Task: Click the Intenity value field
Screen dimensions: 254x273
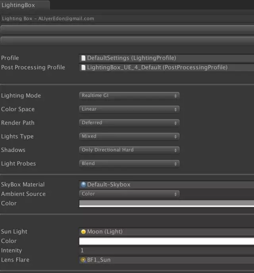Action: [167, 250]
